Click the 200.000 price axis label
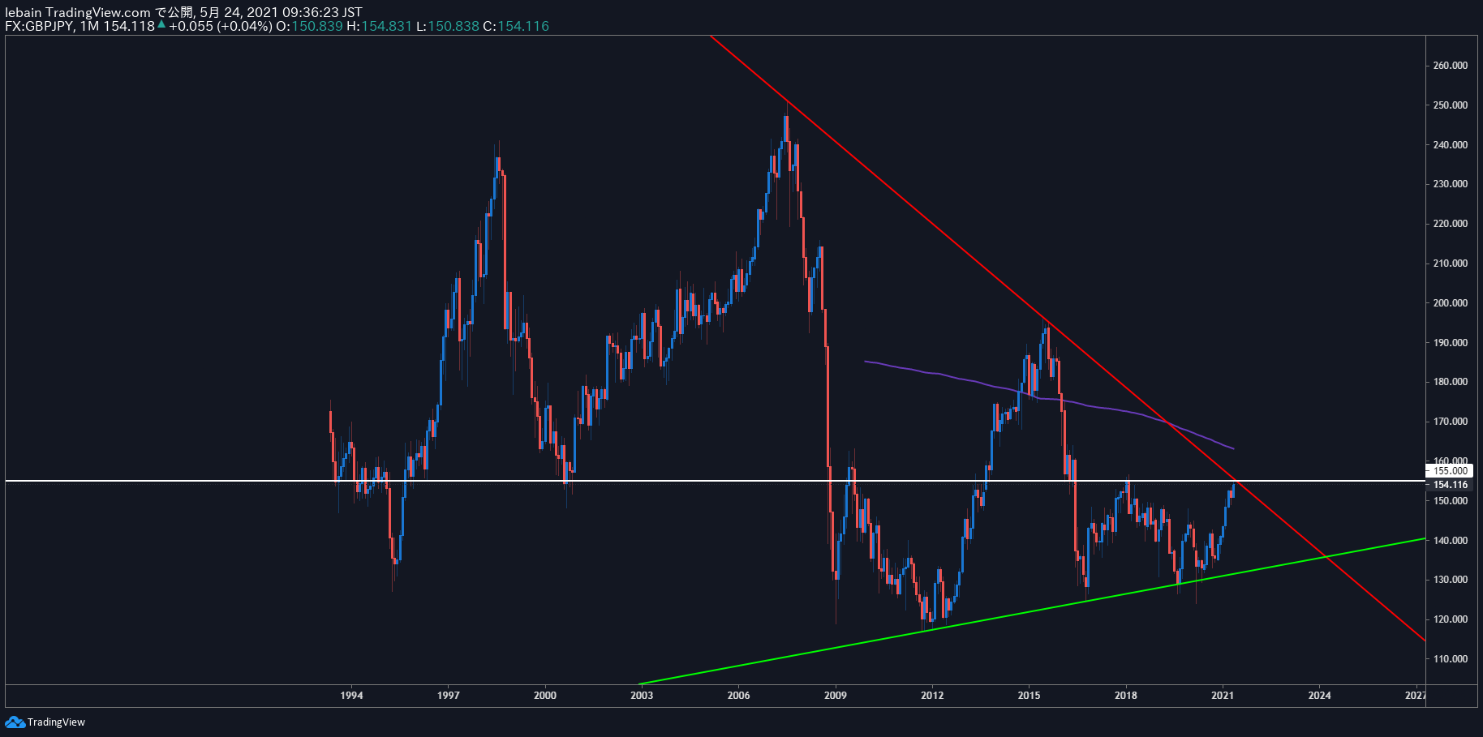The height and width of the screenshot is (737, 1483). click(x=1451, y=303)
